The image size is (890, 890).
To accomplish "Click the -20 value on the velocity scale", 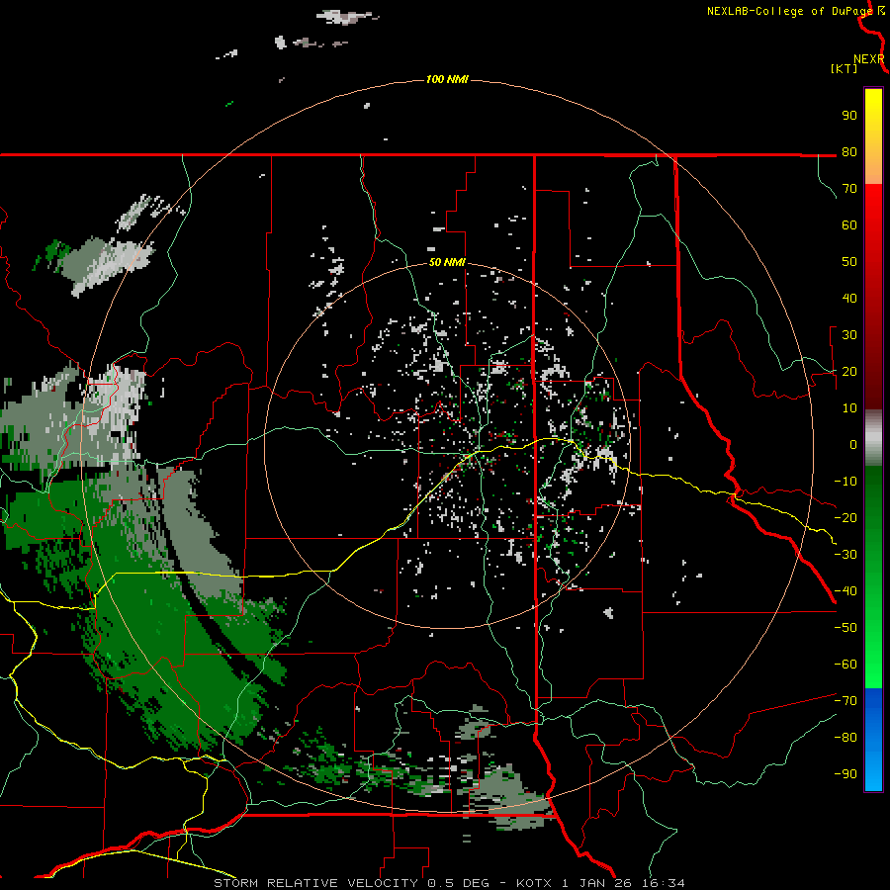I will (845, 518).
